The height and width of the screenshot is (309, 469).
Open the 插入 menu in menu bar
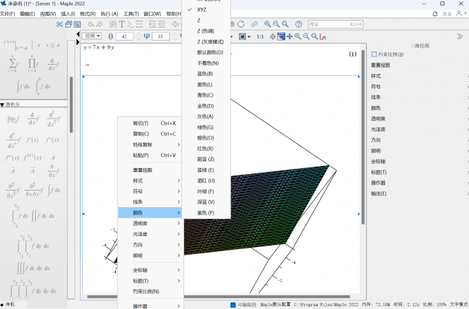(x=68, y=14)
